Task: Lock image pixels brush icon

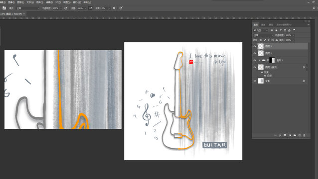Action: click(265, 40)
